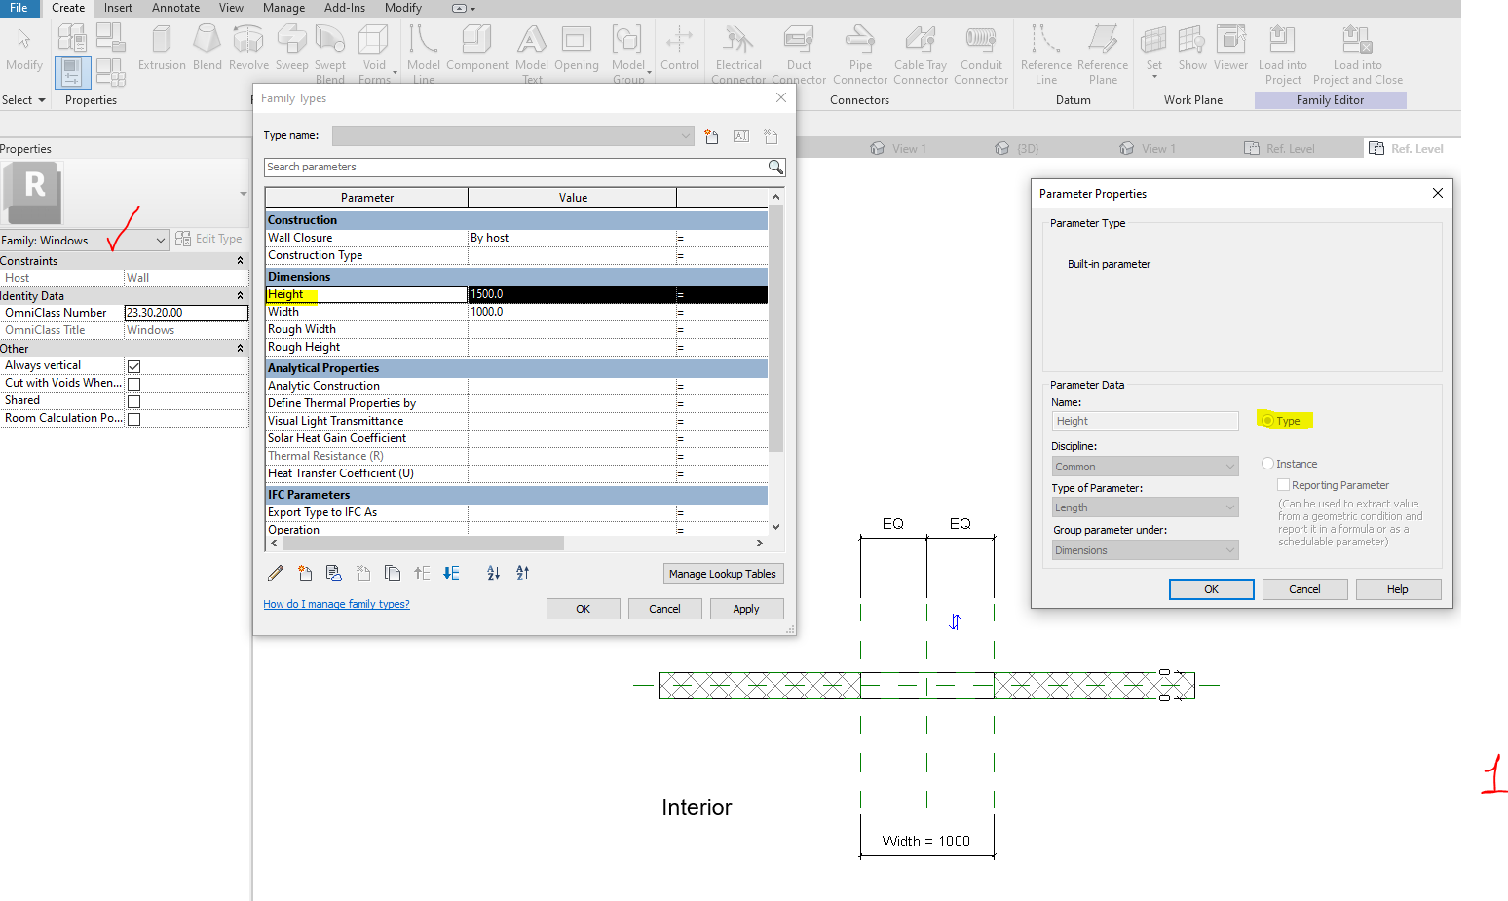
Task: Create a new family type icon
Action: 712,136
